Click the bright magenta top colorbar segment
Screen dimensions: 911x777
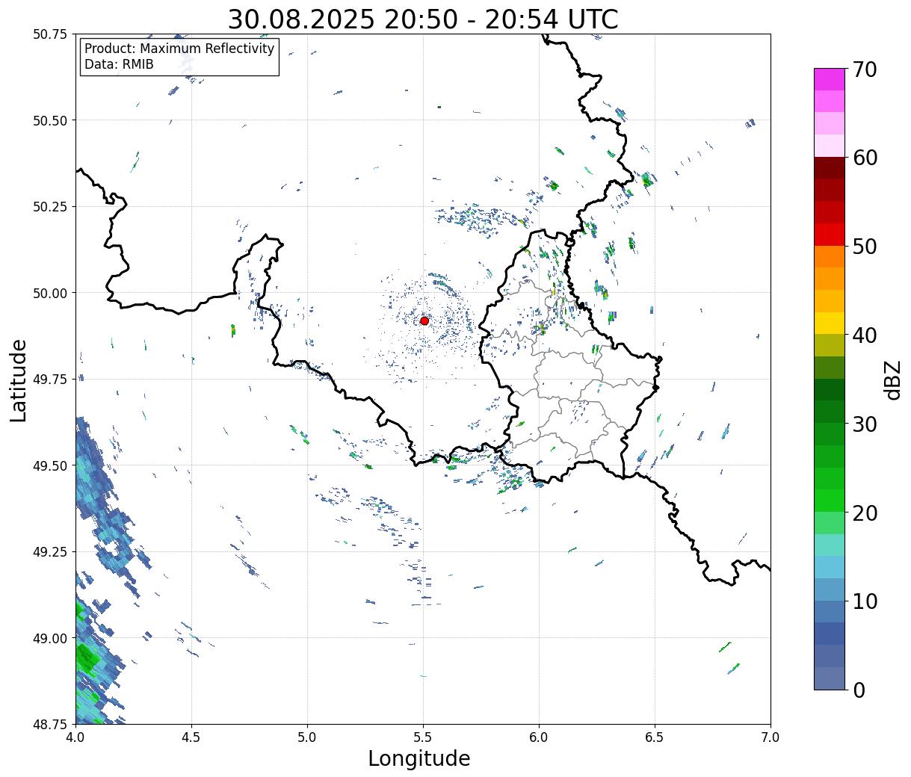point(830,79)
